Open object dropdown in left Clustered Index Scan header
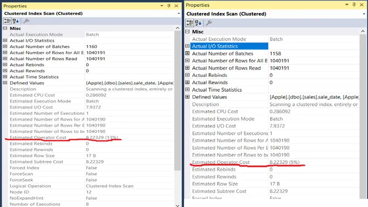Screen dimensions: 368x207 tap(178, 14)
